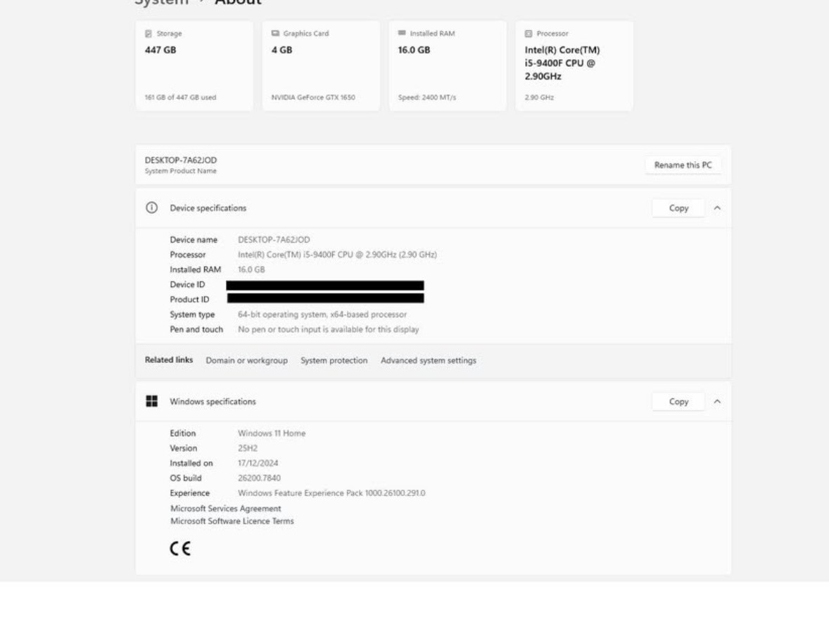Open Microsoft Software Licence Terms
This screenshot has width=829, height=629.
(232, 521)
